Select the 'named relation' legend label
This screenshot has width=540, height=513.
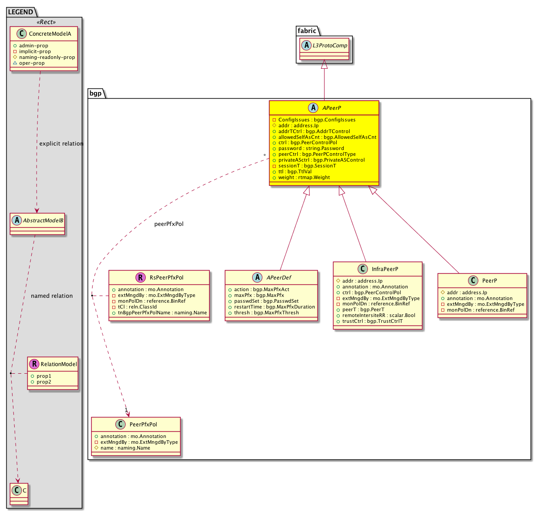click(x=52, y=296)
